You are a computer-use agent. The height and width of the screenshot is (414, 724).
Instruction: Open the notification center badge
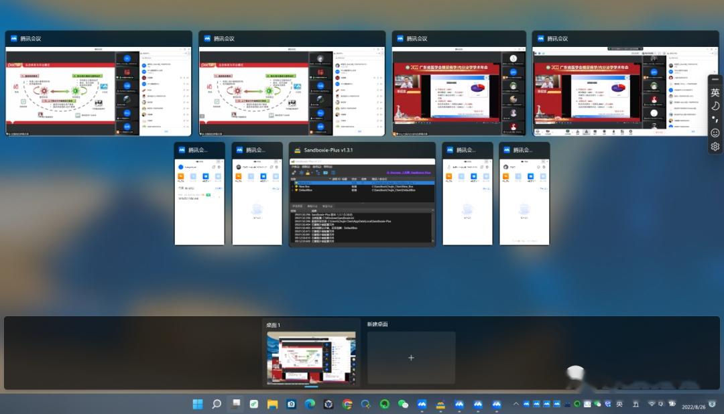(x=713, y=404)
